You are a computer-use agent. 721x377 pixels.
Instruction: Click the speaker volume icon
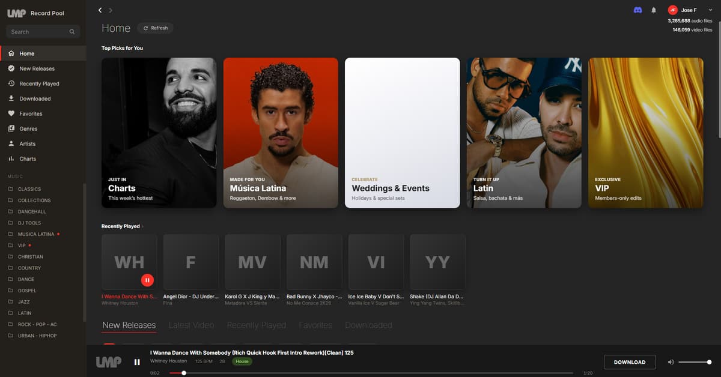(x=671, y=362)
